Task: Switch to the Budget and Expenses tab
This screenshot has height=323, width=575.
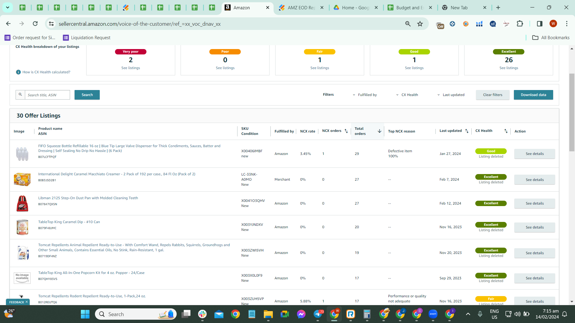Action: click(x=410, y=8)
